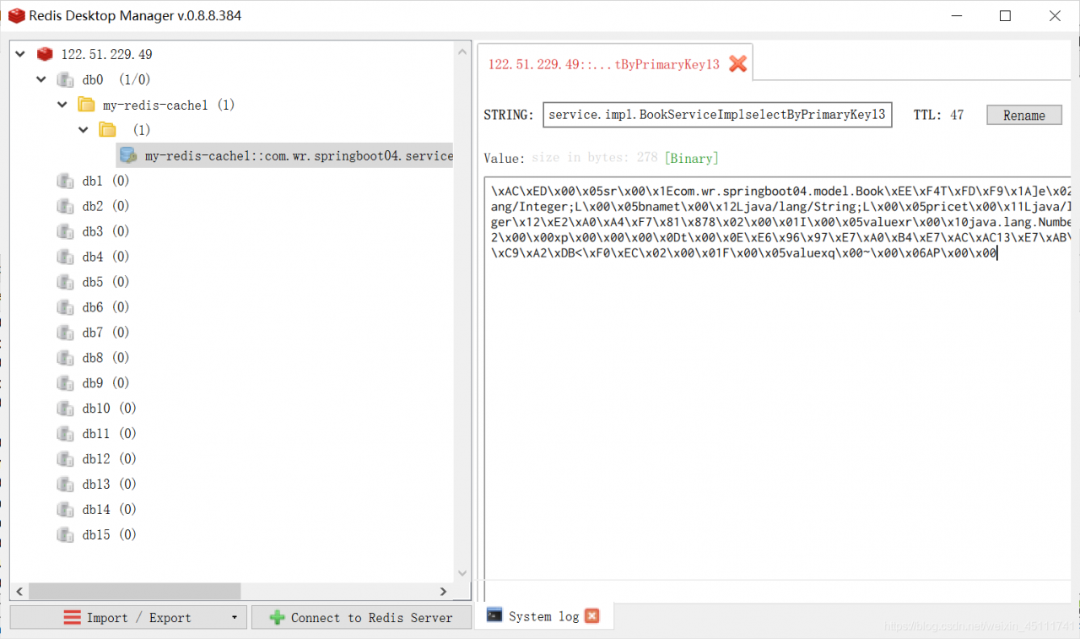Click the terminal icon on System log tab
The height and width of the screenshot is (639, 1080).
pos(495,615)
